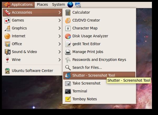The image size is (158, 115).
Task: Click the screenshot launcher icon beside the globe
Action: click(78, 5)
